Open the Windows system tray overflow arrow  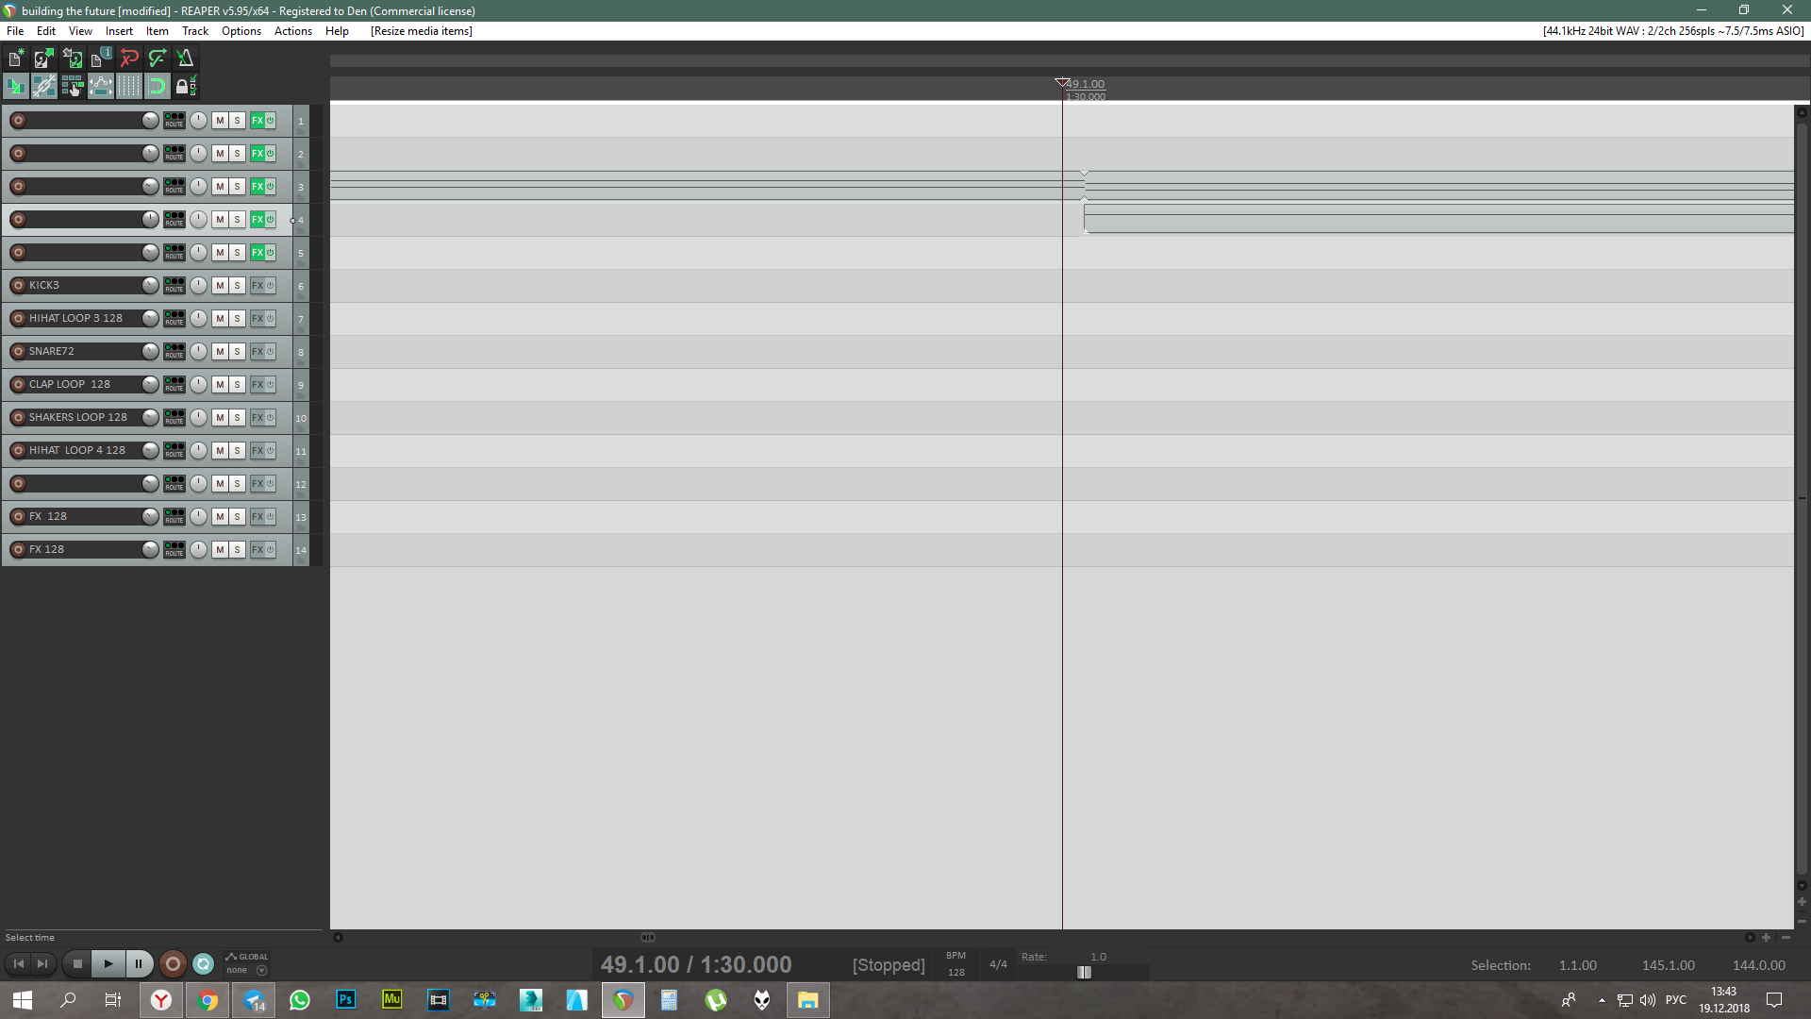coord(1602,1000)
